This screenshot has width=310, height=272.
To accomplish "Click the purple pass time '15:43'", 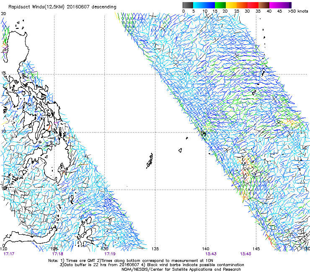I will [211, 254].
